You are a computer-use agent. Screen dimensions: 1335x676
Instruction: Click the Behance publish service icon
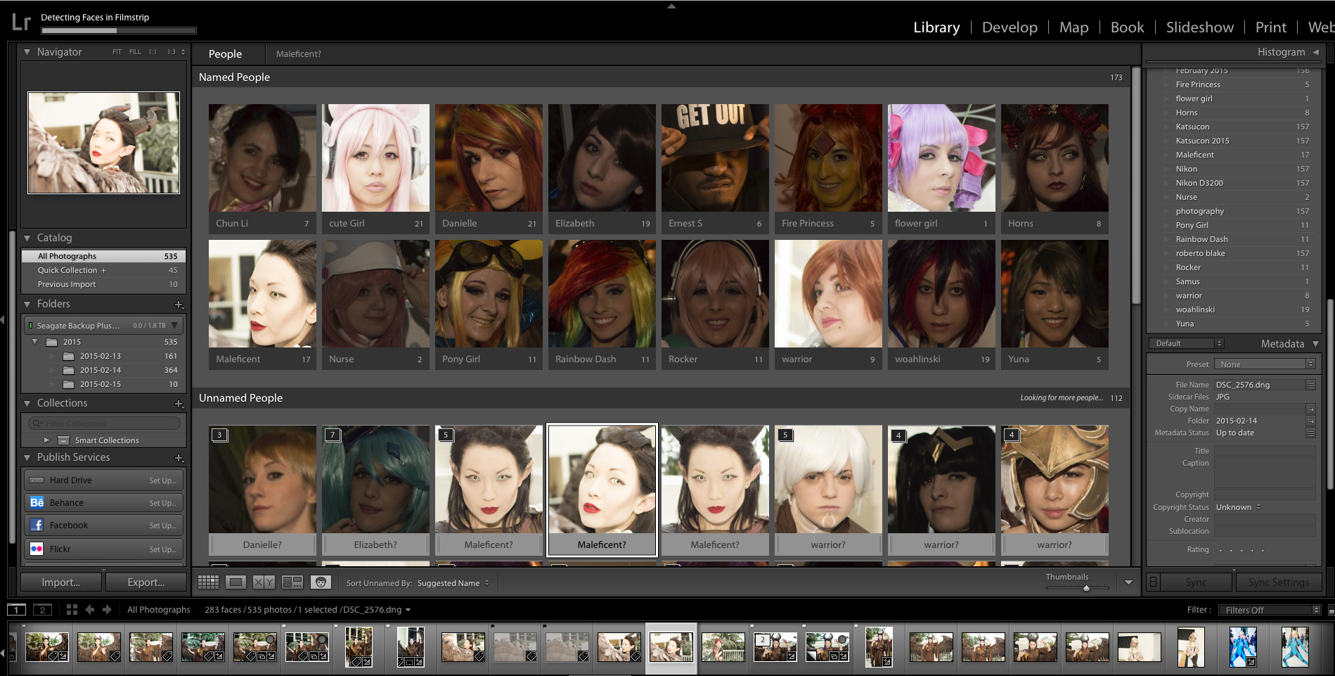pos(37,502)
